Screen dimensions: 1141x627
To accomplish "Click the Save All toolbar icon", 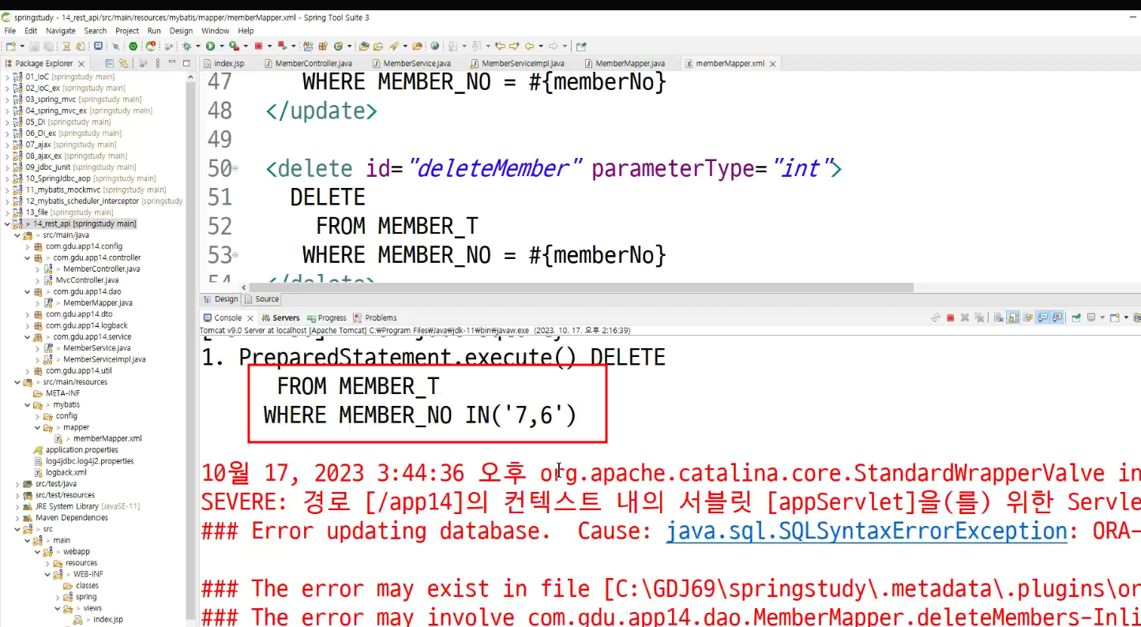I will click(x=49, y=47).
